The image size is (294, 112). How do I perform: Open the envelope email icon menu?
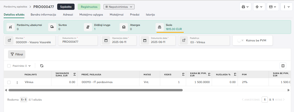273,7
